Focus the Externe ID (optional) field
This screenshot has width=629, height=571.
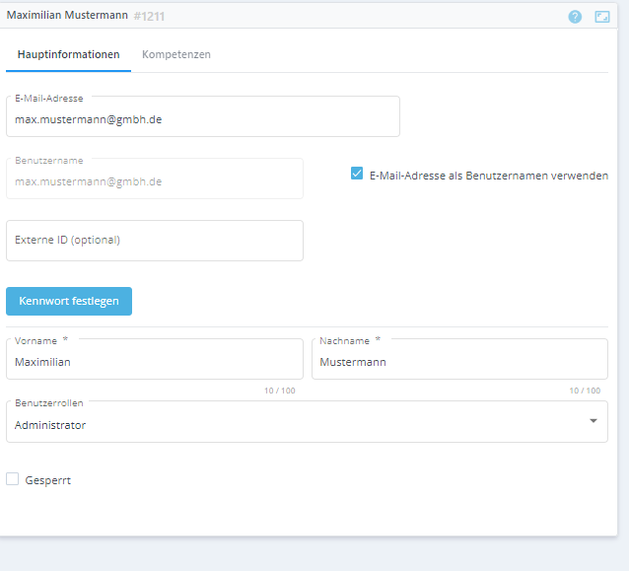[x=155, y=240]
